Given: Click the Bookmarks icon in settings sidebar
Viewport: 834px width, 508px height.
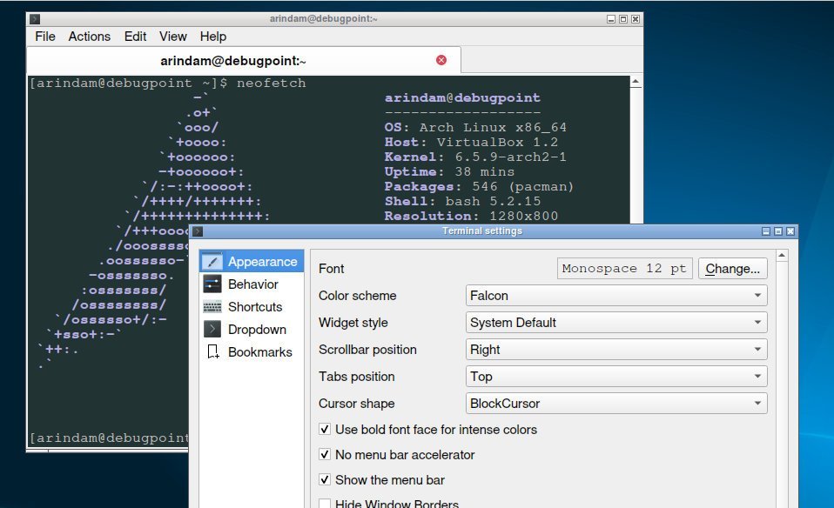Looking at the screenshot, I should 212,351.
